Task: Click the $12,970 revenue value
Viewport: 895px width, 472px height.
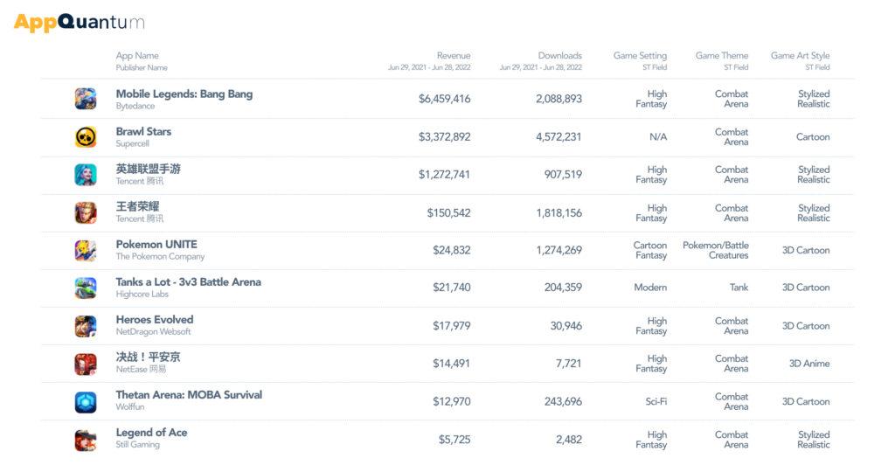Action: [x=452, y=402]
